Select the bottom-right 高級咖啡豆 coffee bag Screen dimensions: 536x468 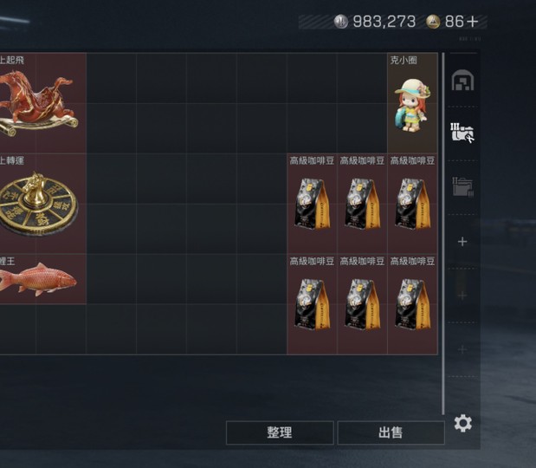(412, 304)
